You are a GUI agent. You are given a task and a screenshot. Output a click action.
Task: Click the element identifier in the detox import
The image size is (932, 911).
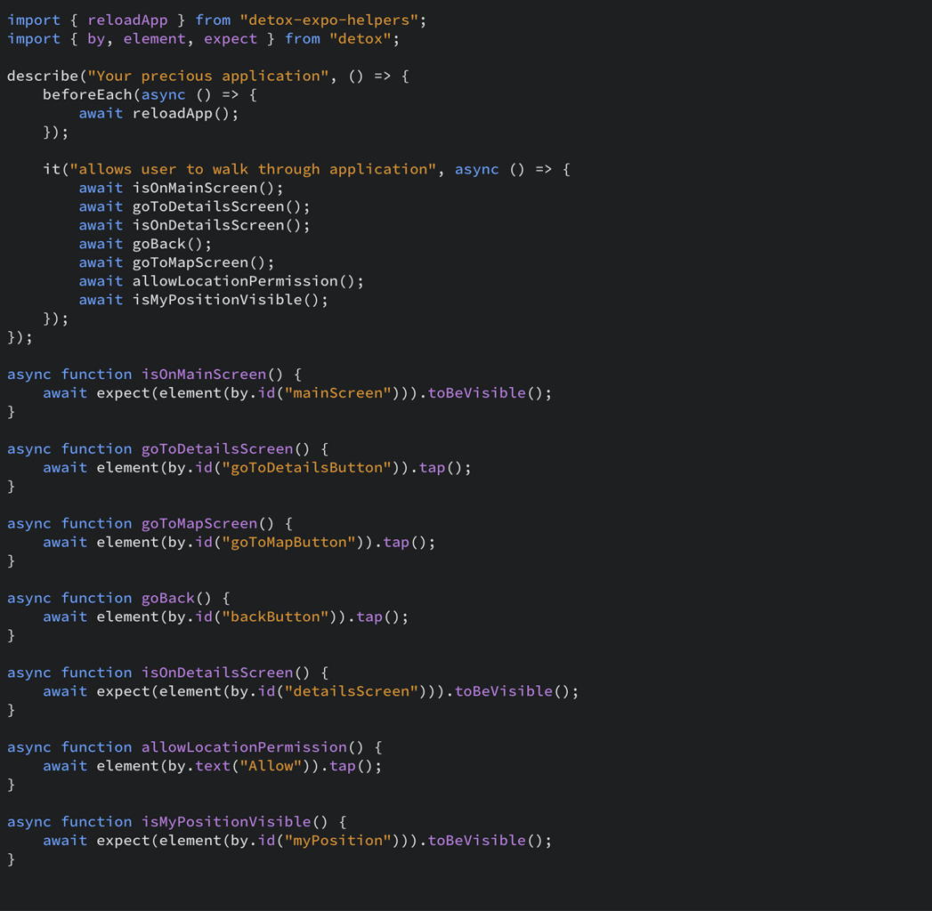click(155, 38)
